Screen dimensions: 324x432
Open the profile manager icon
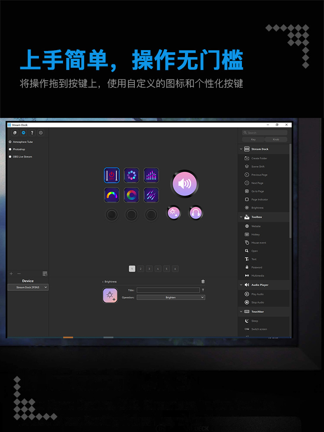coord(45,273)
